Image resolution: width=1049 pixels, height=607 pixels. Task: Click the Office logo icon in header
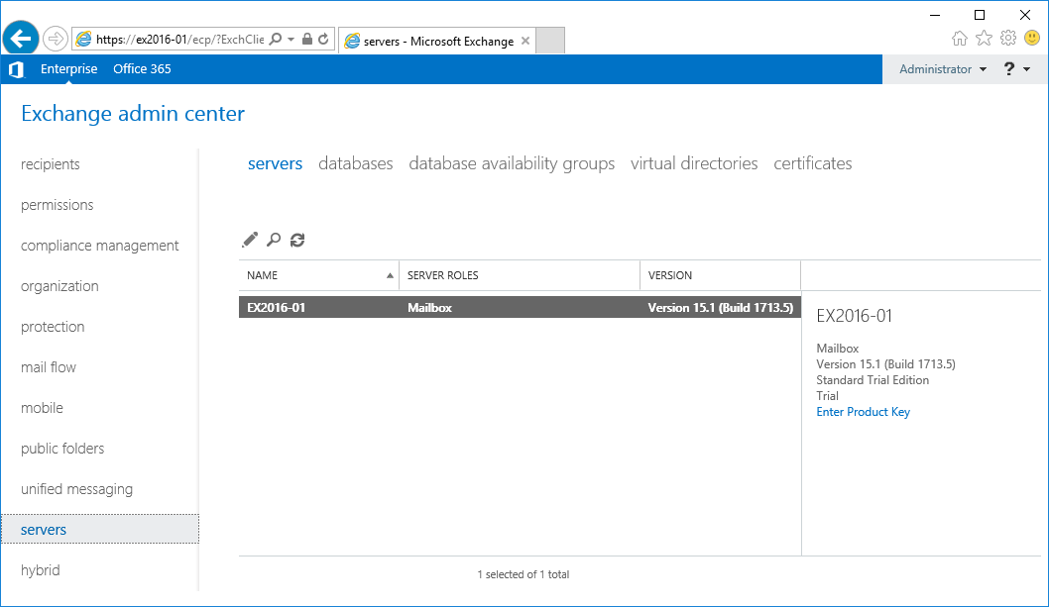(17, 69)
